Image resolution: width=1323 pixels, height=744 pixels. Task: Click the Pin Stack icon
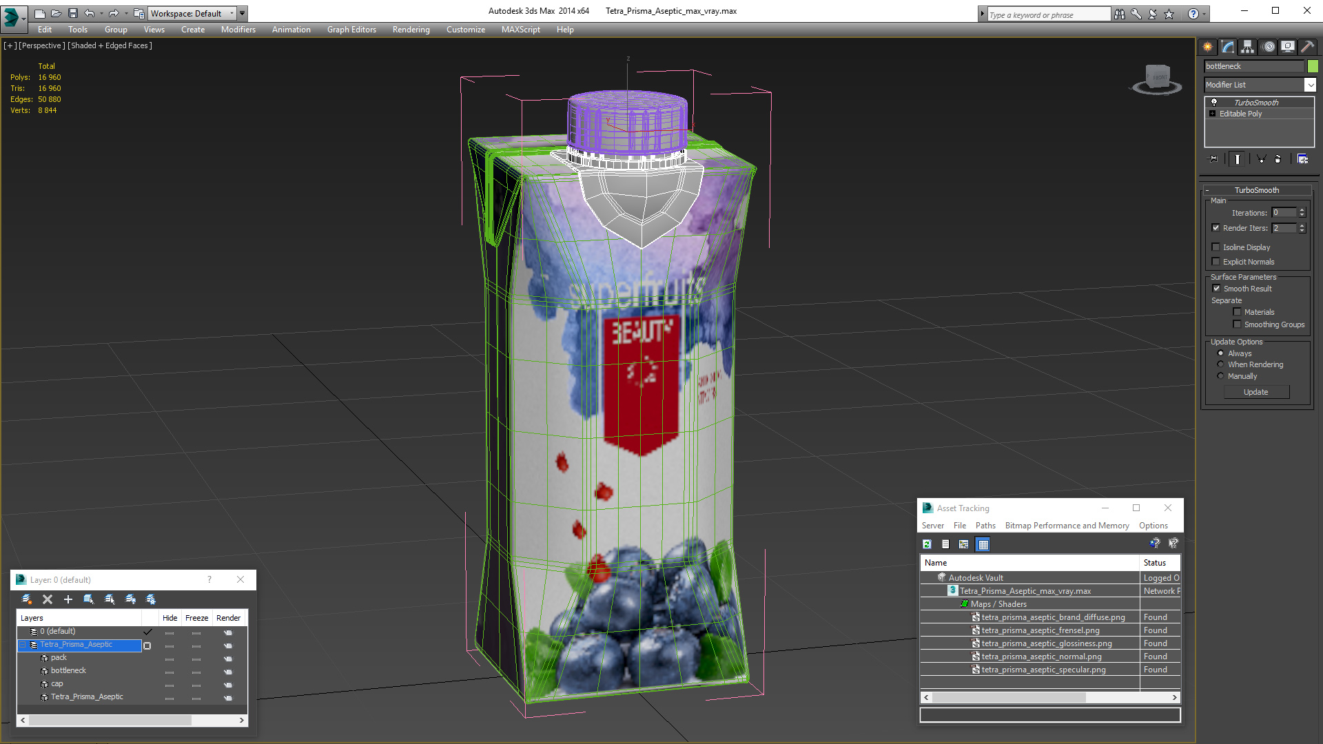pyautogui.click(x=1213, y=159)
